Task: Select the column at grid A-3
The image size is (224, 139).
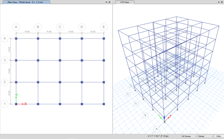Action: 16,60
